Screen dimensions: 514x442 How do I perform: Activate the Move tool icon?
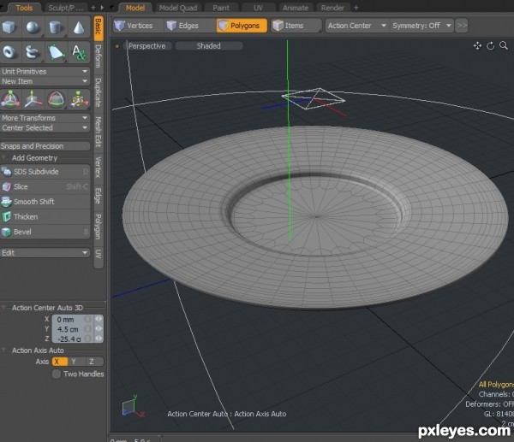33,99
